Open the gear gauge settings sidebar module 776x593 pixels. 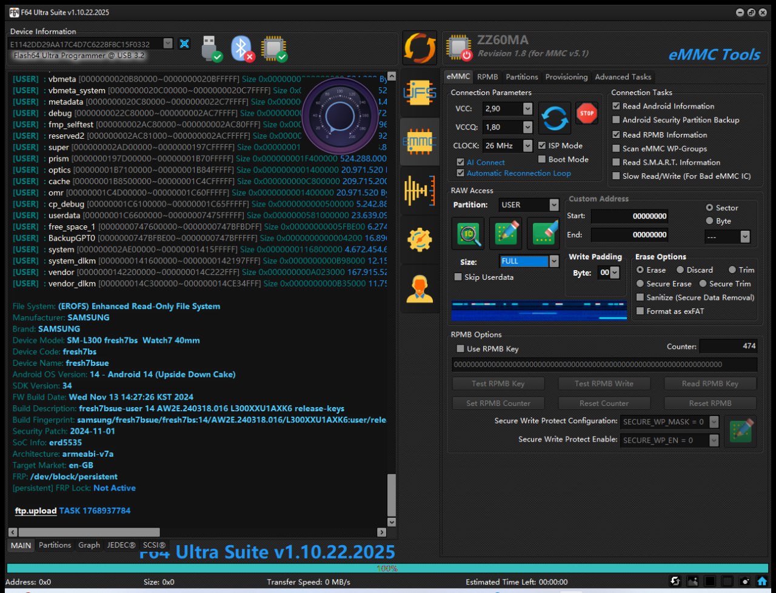(420, 240)
